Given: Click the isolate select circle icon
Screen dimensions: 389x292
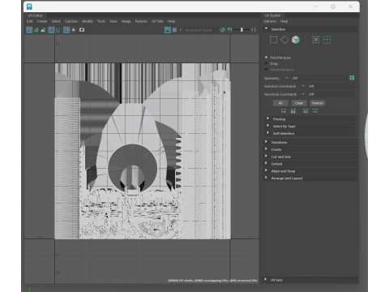Looking at the screenshot, I should pos(74,30).
